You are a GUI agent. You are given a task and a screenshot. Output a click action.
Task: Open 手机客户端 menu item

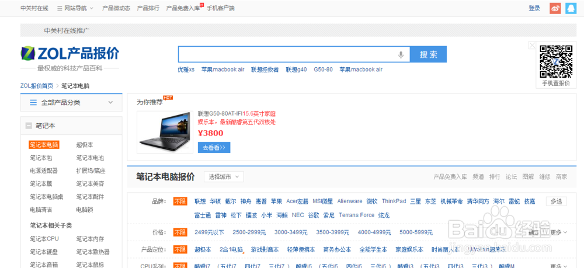click(x=221, y=8)
